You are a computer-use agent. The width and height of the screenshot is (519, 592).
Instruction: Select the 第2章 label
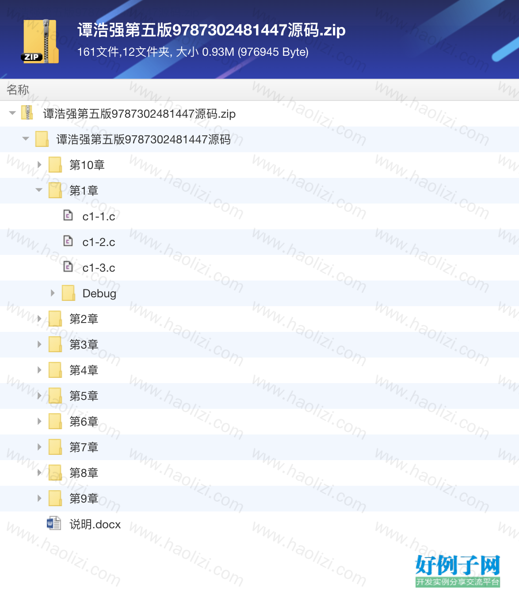point(84,319)
